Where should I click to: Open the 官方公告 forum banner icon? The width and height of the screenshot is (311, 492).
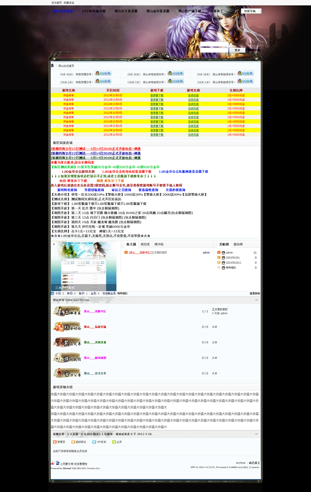pos(67,374)
